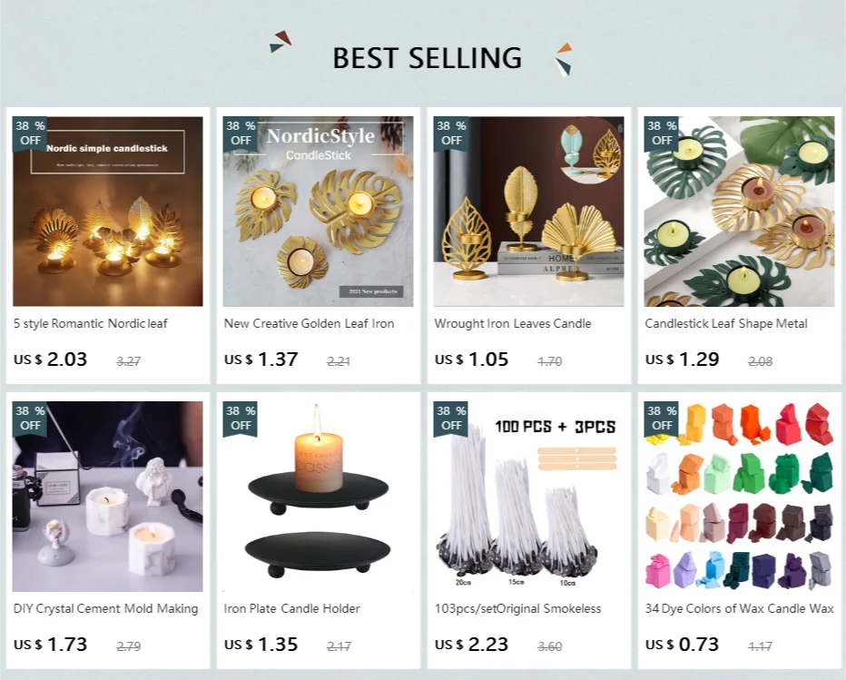
Task: Open the green and gold monstera candlestick image
Action: coord(739,212)
